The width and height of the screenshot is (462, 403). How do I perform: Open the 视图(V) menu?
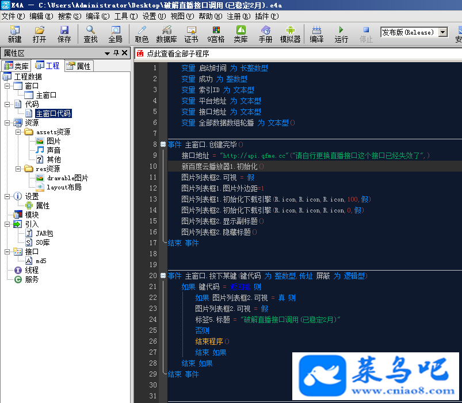click(182, 16)
